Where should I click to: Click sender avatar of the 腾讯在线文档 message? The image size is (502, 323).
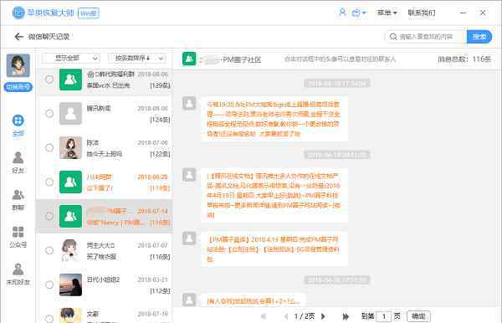[189, 175]
